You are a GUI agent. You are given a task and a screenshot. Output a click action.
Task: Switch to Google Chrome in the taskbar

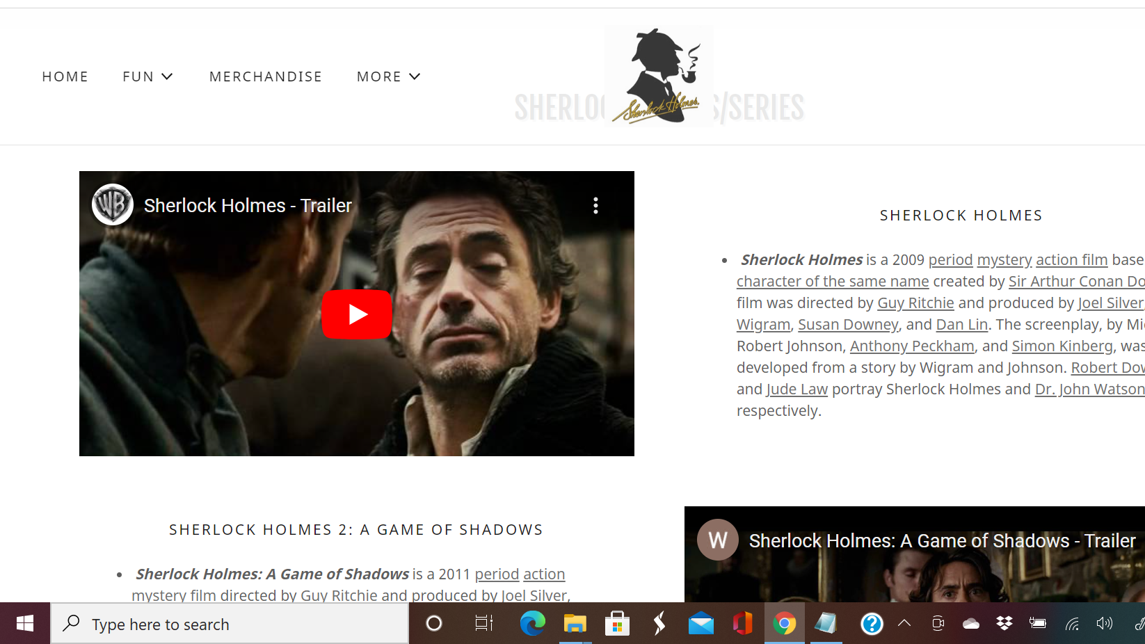[785, 623]
